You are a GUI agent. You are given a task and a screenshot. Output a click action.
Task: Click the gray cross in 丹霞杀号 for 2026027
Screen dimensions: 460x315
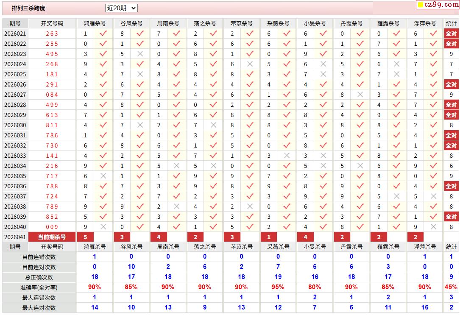360,95
